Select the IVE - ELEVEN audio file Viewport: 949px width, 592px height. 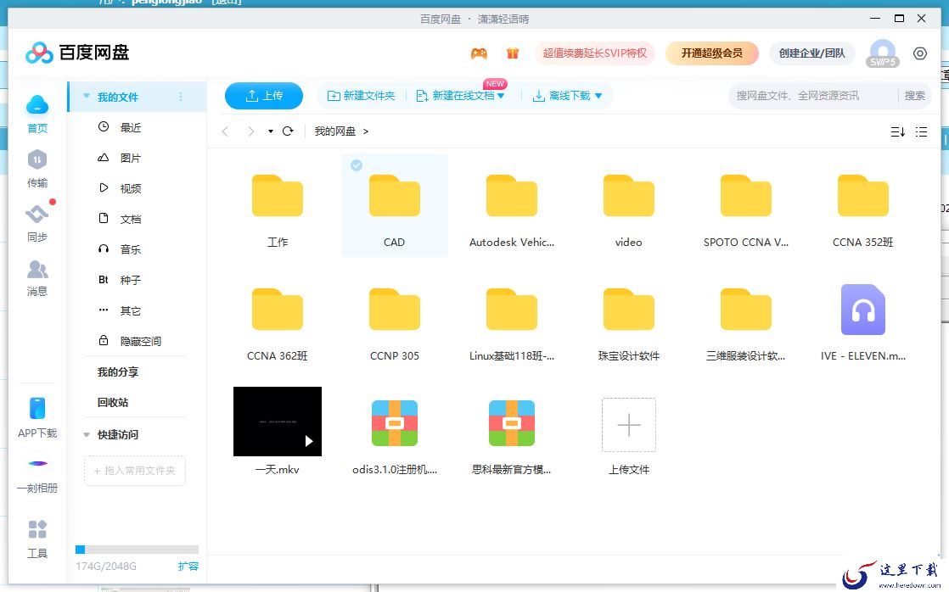863,310
